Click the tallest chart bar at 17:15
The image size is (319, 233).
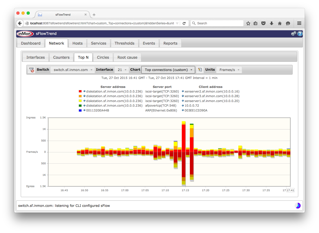[x=184, y=153]
